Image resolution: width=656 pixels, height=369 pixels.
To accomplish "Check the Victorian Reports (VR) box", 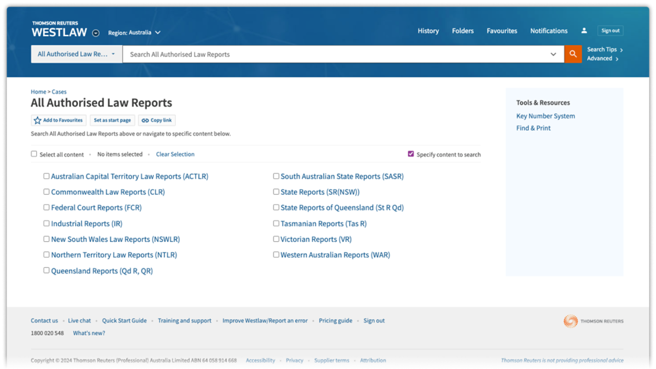I will pos(276,239).
